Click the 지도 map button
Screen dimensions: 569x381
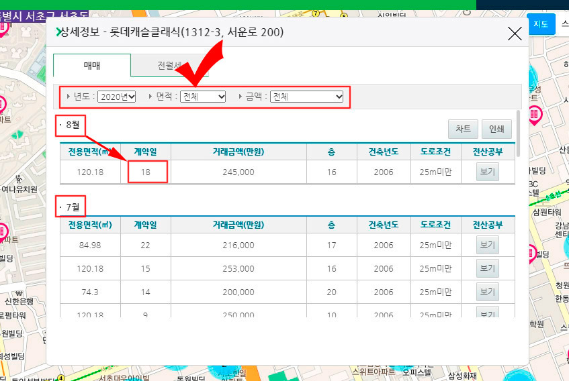541,24
